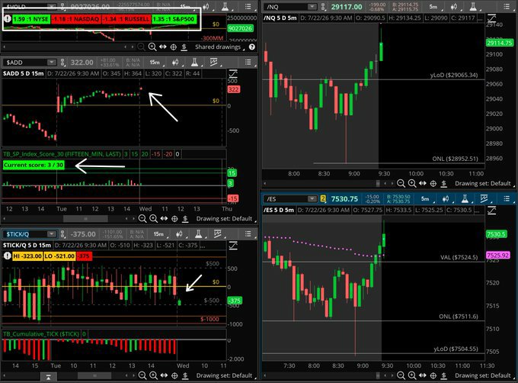
Task: Click the price axis scale icon on $TICK/Q chart
Action: coord(233,245)
